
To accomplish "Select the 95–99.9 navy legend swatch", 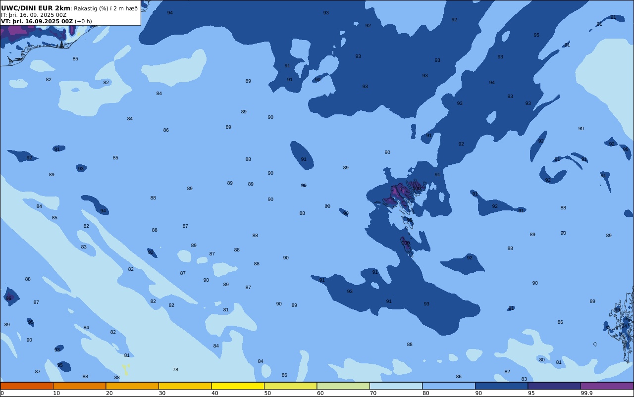I will pyautogui.click(x=554, y=386).
